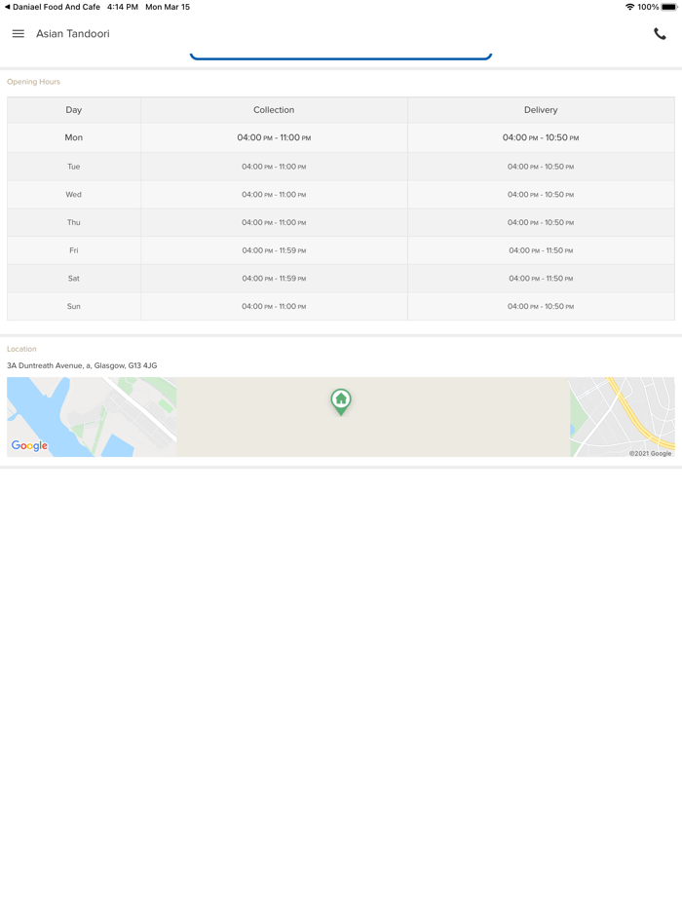Image resolution: width=682 pixels, height=910 pixels.
Task: Select the Day column header
Action: [x=74, y=110]
